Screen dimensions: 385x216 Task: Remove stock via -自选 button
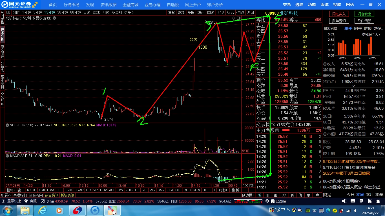coord(240,12)
